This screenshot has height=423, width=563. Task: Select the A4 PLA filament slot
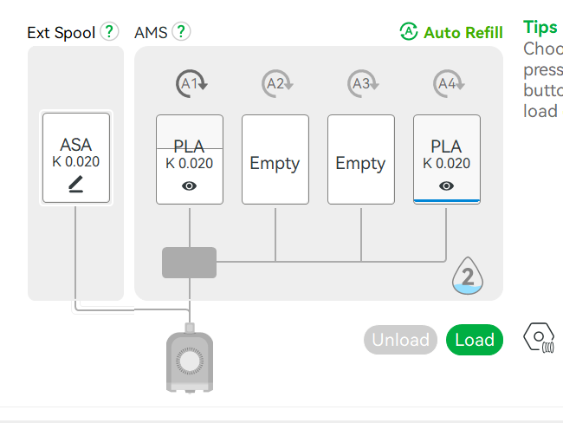(447, 159)
